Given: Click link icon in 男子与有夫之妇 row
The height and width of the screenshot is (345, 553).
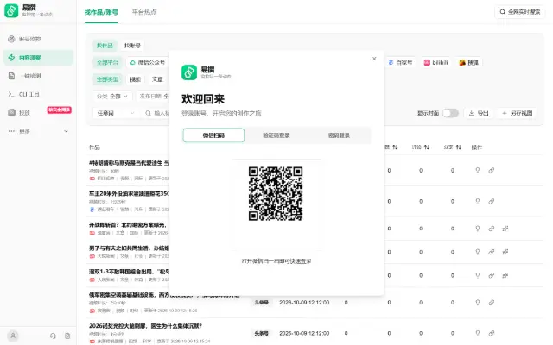Looking at the screenshot, I should click(x=492, y=252).
